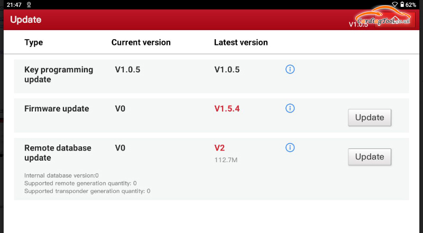Select the Latest version column header
This screenshot has height=233, width=423.
click(241, 42)
